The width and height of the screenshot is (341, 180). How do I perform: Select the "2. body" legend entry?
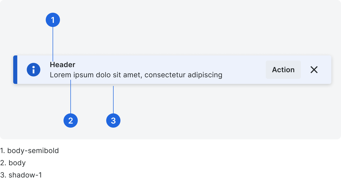(x=13, y=163)
